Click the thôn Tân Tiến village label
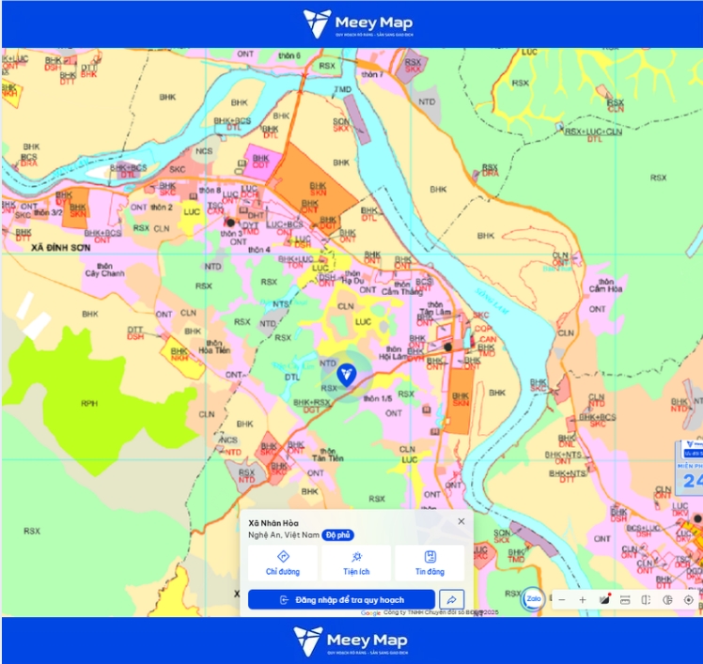Image resolution: width=703 pixels, height=664 pixels. point(328,455)
